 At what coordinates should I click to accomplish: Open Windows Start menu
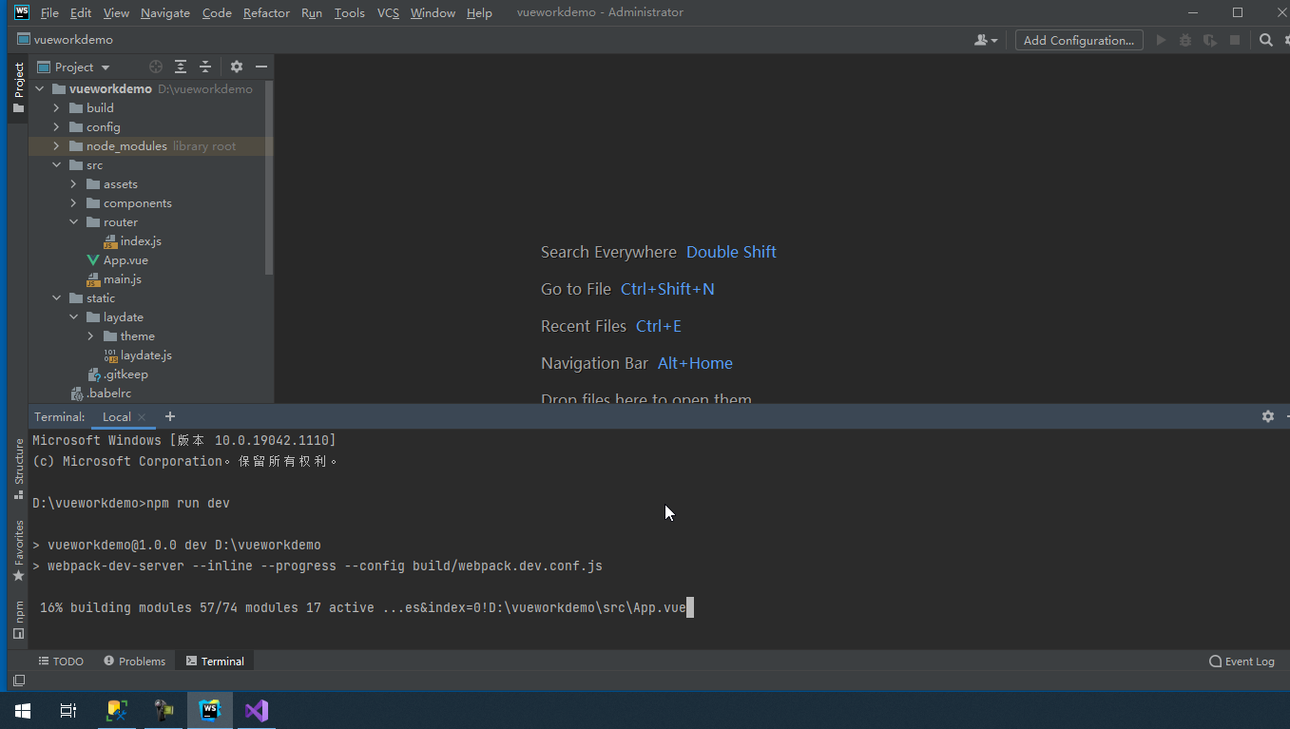click(x=23, y=710)
